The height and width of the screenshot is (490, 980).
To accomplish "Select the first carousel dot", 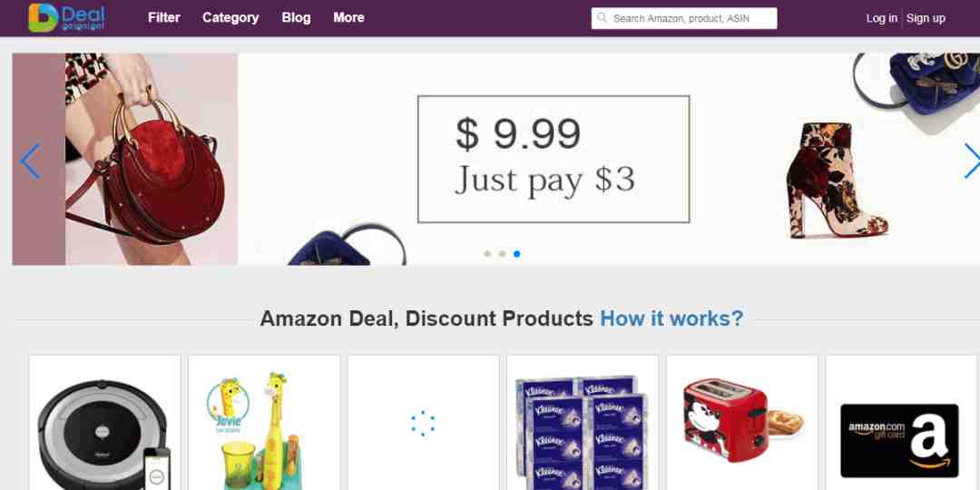I will coord(487,254).
